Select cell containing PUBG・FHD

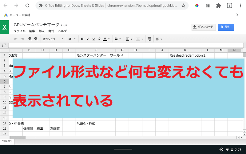pos(96,124)
